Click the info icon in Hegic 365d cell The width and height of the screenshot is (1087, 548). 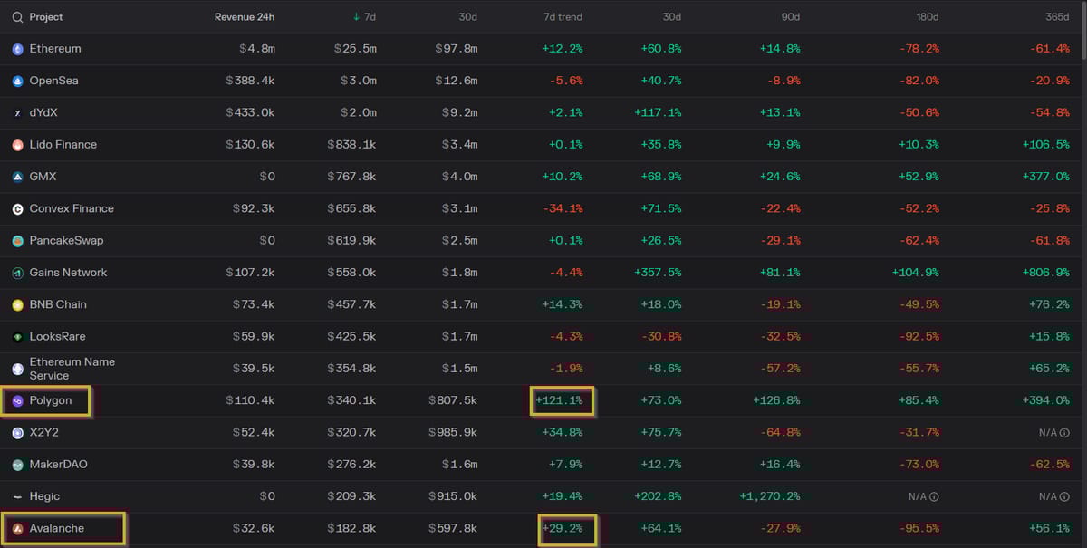point(1064,496)
